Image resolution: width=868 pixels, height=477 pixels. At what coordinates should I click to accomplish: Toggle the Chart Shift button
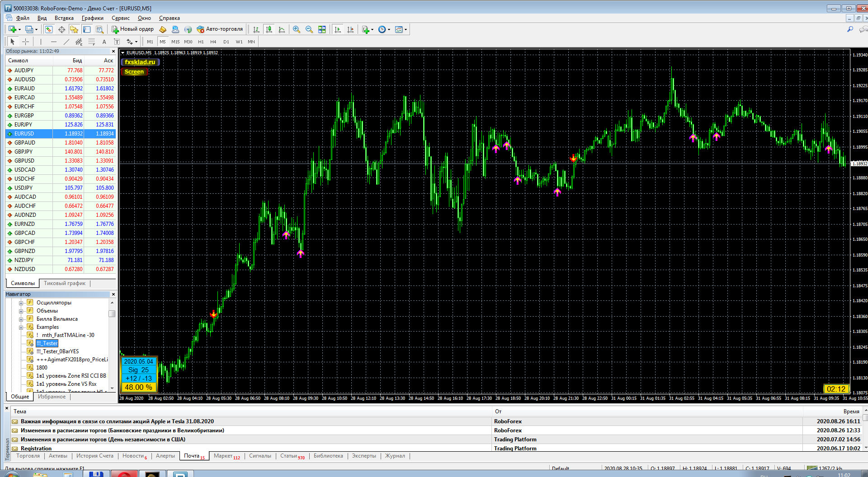click(x=350, y=29)
